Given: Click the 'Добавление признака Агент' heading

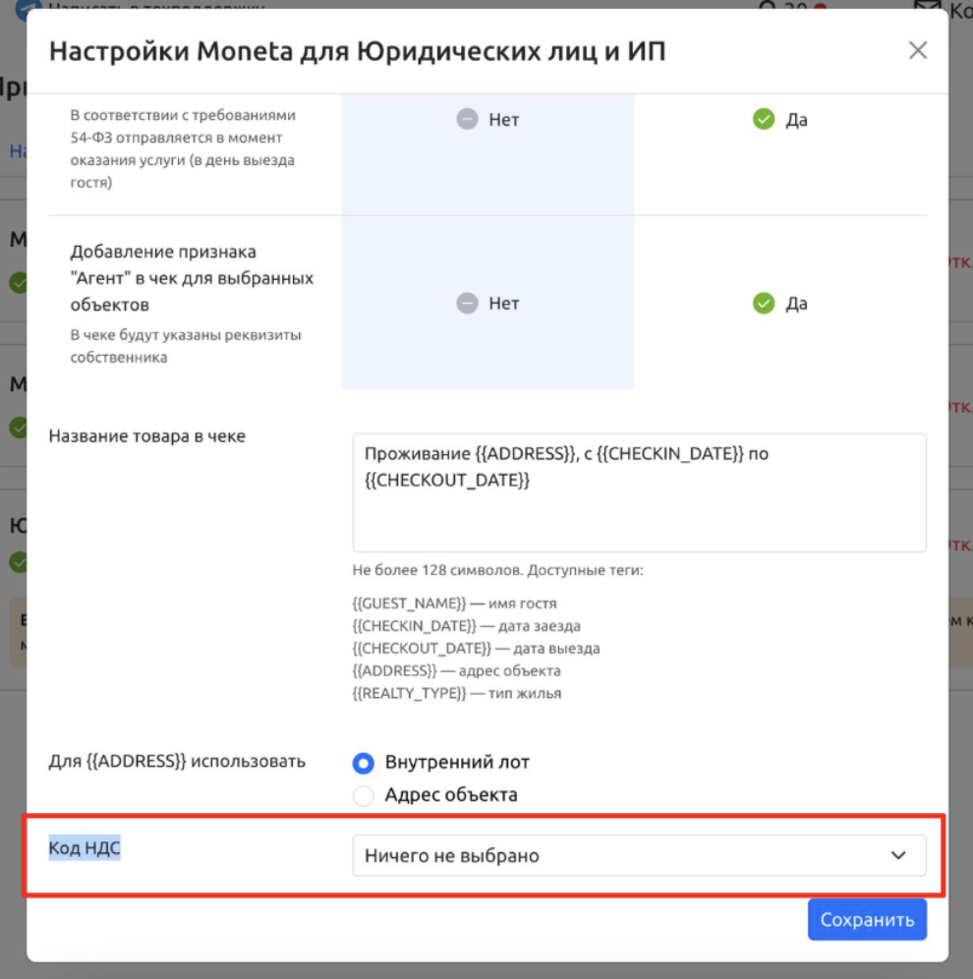Looking at the screenshot, I should pos(192,278).
